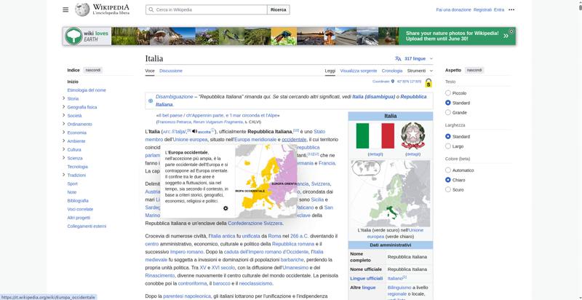Image resolution: width=582 pixels, height=300 pixels.
Task: Click Fai una donazione link
Action: coord(453,9)
